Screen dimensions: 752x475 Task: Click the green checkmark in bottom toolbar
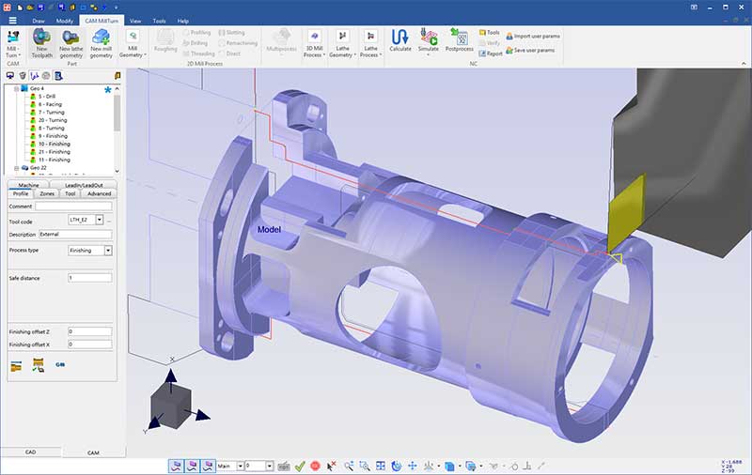click(x=299, y=466)
